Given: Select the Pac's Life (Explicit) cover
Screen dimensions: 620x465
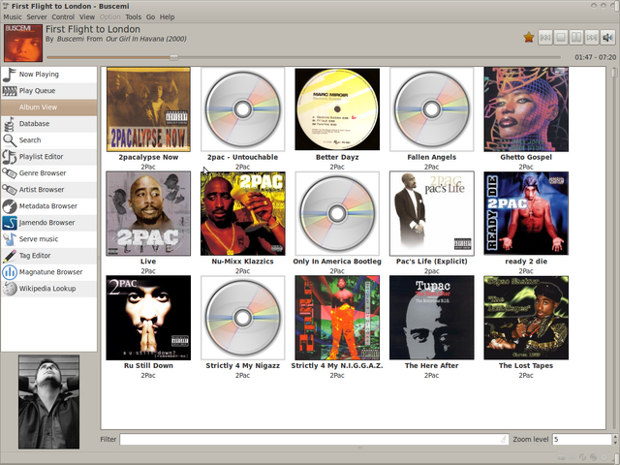Looking at the screenshot, I should [432, 213].
